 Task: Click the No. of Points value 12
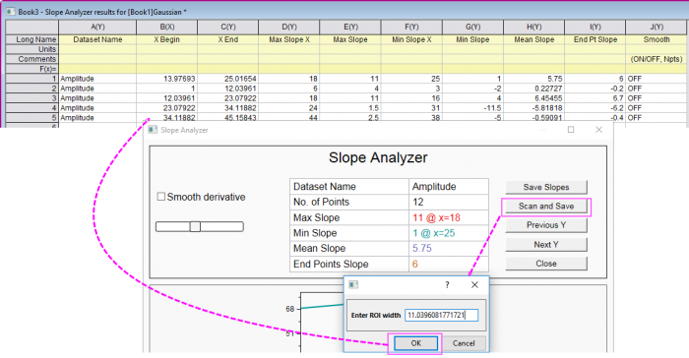coord(418,202)
